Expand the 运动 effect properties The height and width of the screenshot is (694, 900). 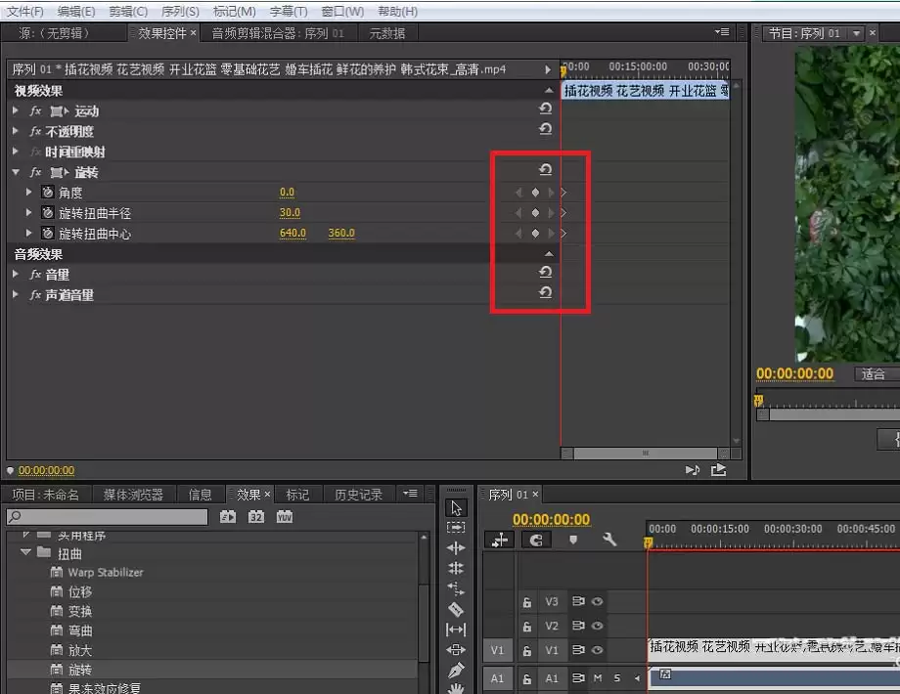16,111
